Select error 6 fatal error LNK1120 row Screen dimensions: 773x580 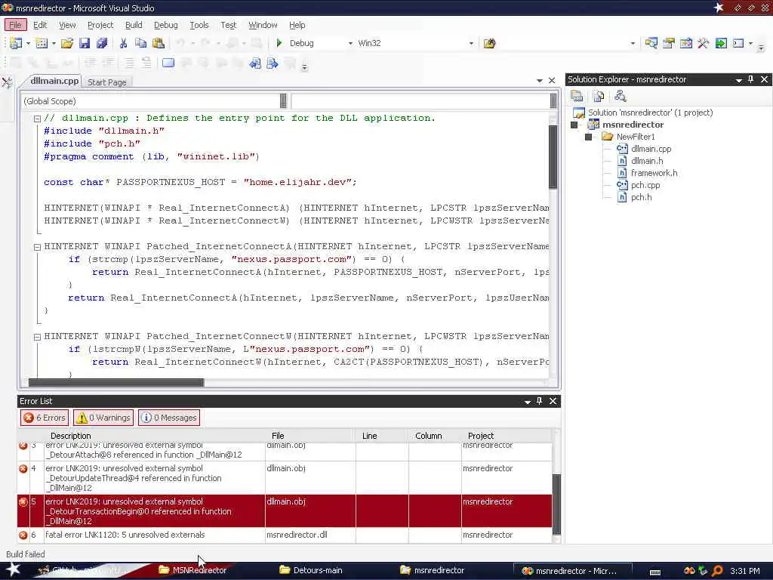(x=285, y=535)
